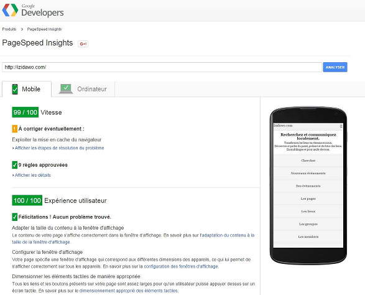This screenshot has width=365, height=295.
Task: Click 'Vitesse' section heading
Action: (x=51, y=112)
